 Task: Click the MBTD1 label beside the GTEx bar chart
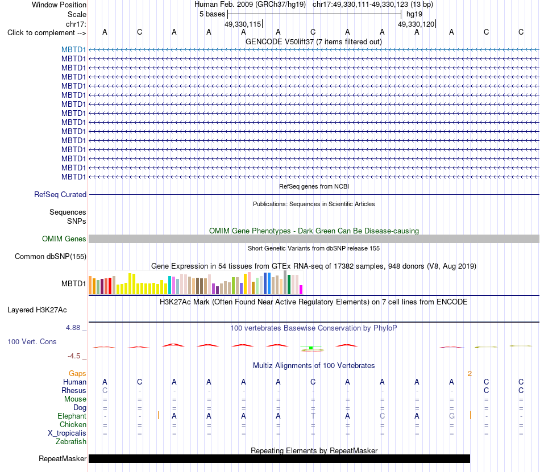pos(73,284)
